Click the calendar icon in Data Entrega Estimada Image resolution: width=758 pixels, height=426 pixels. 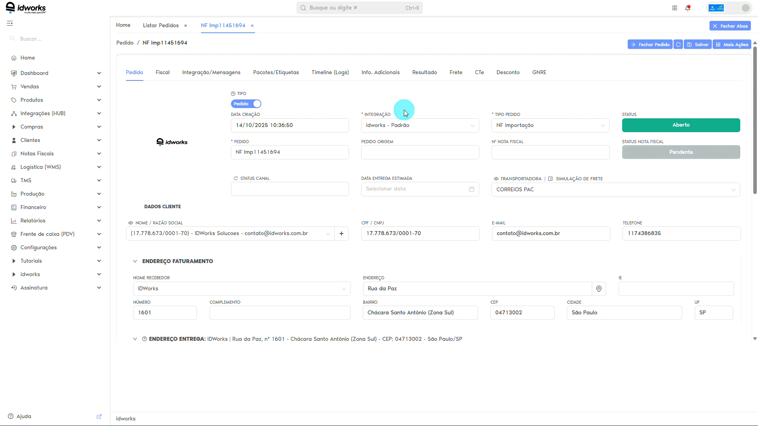[471, 189]
